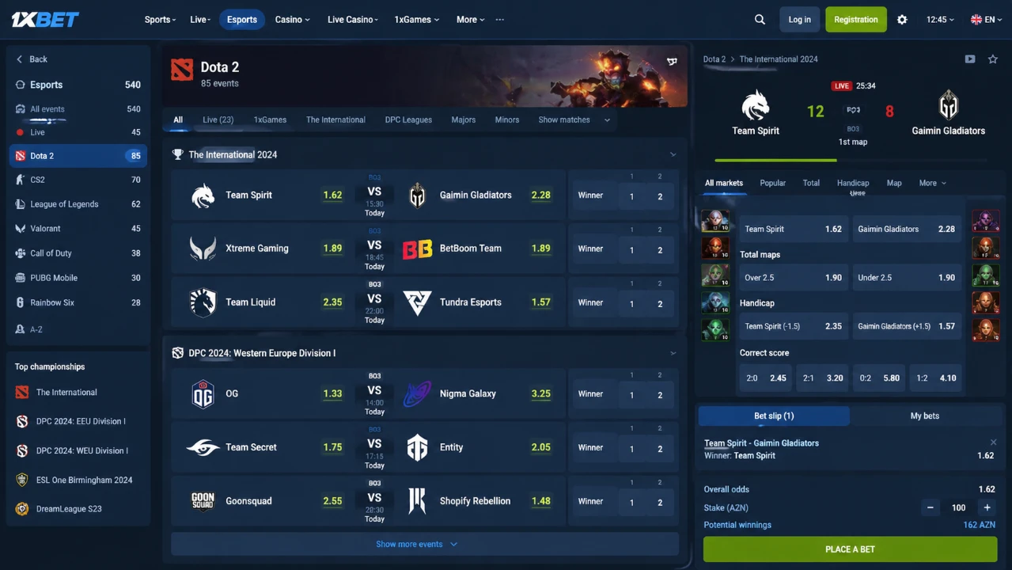The image size is (1012, 570).
Task: Click the Nigma Galaxy logo
Action: coord(417,393)
